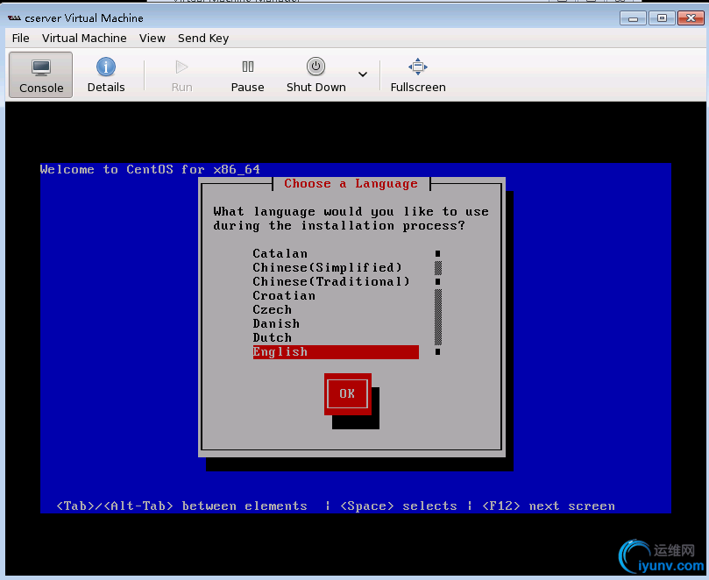Minimize the cserver Virtual Machine window
The image size is (709, 580).
633,18
